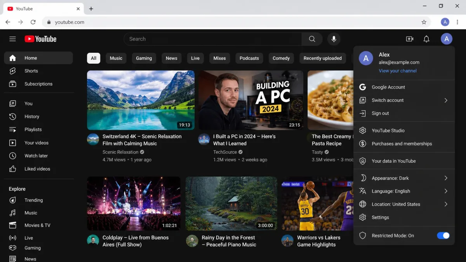Select the Podcasts filter chip
The image size is (466, 262).
pos(249,58)
